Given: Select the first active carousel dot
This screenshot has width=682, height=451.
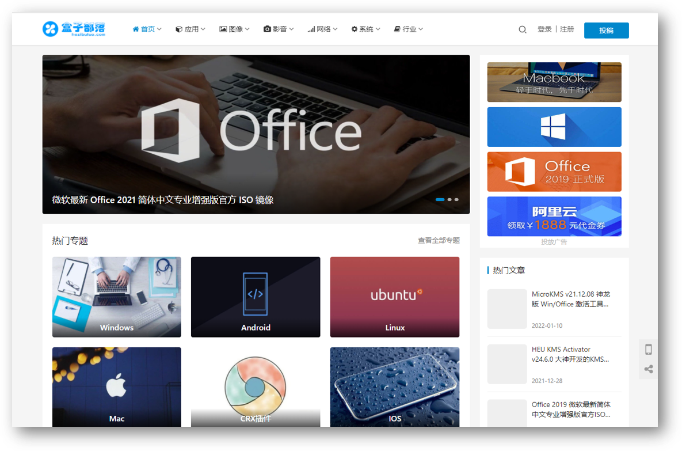Looking at the screenshot, I should [440, 199].
